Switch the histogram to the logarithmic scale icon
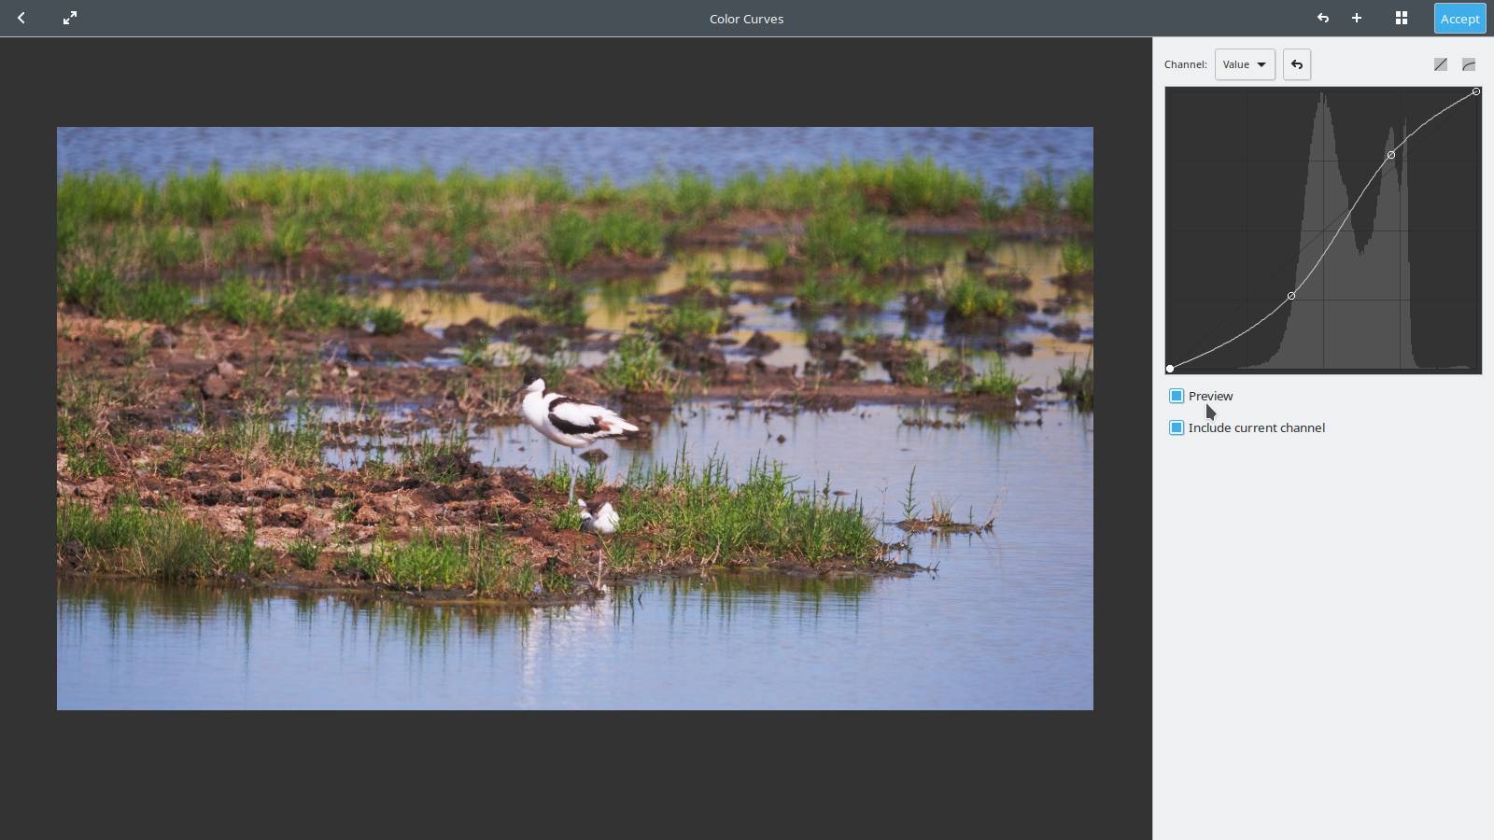Screen dimensions: 1494x840 [x=1469, y=64]
